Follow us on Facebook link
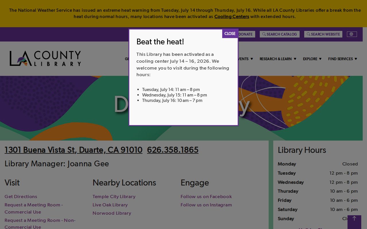This screenshot has width=367, height=229. [x=206, y=196]
